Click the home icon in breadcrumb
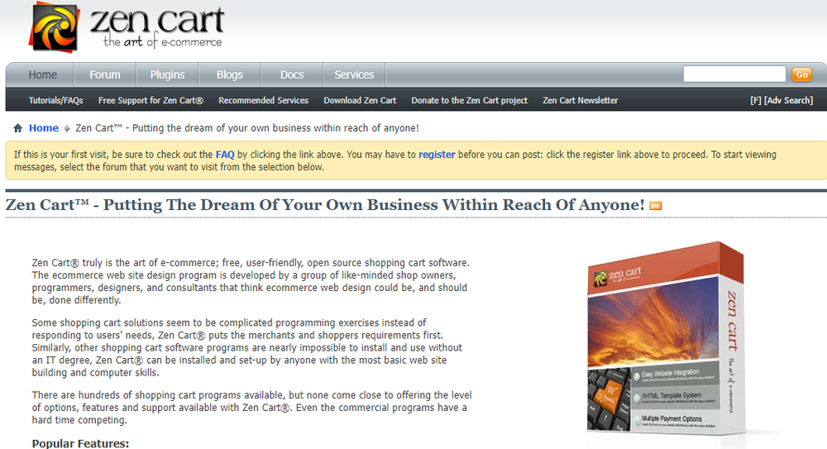The image size is (827, 449). pyautogui.click(x=18, y=128)
